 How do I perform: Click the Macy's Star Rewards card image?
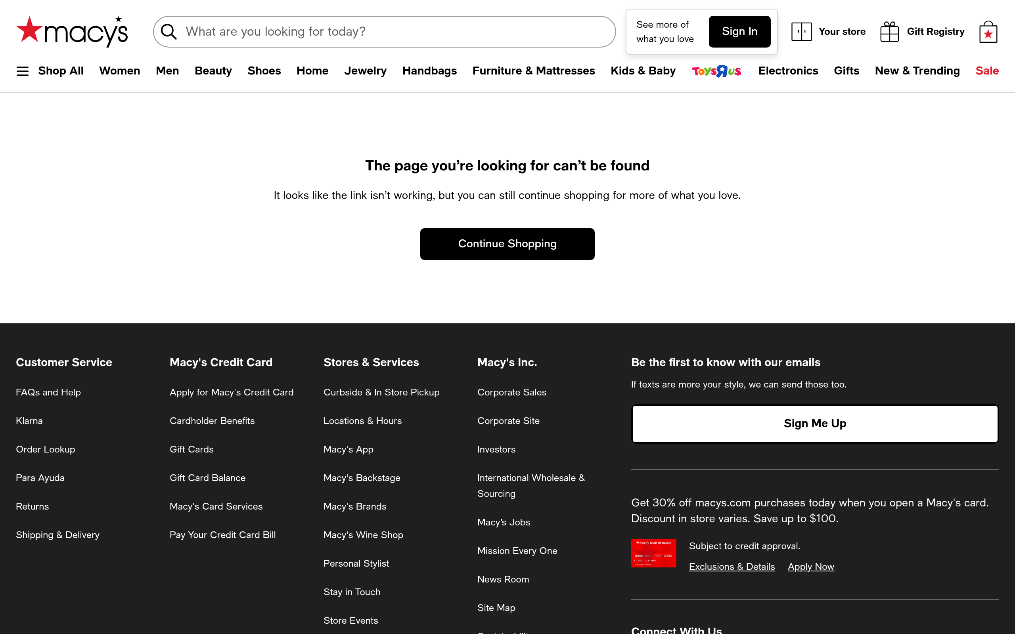tap(653, 553)
